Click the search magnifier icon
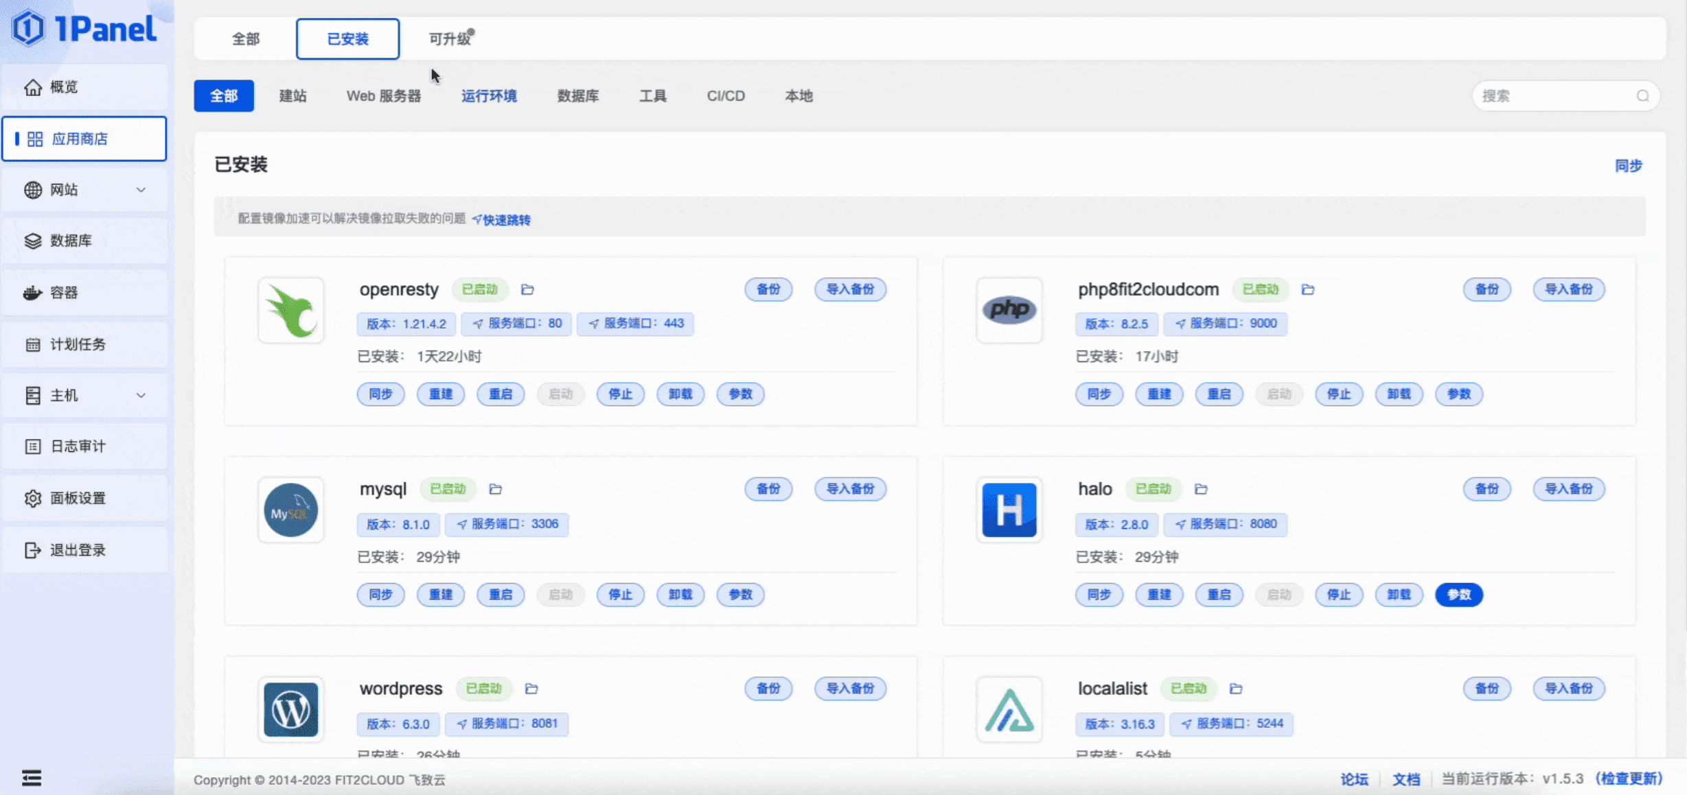1687x795 pixels. 1642,96
